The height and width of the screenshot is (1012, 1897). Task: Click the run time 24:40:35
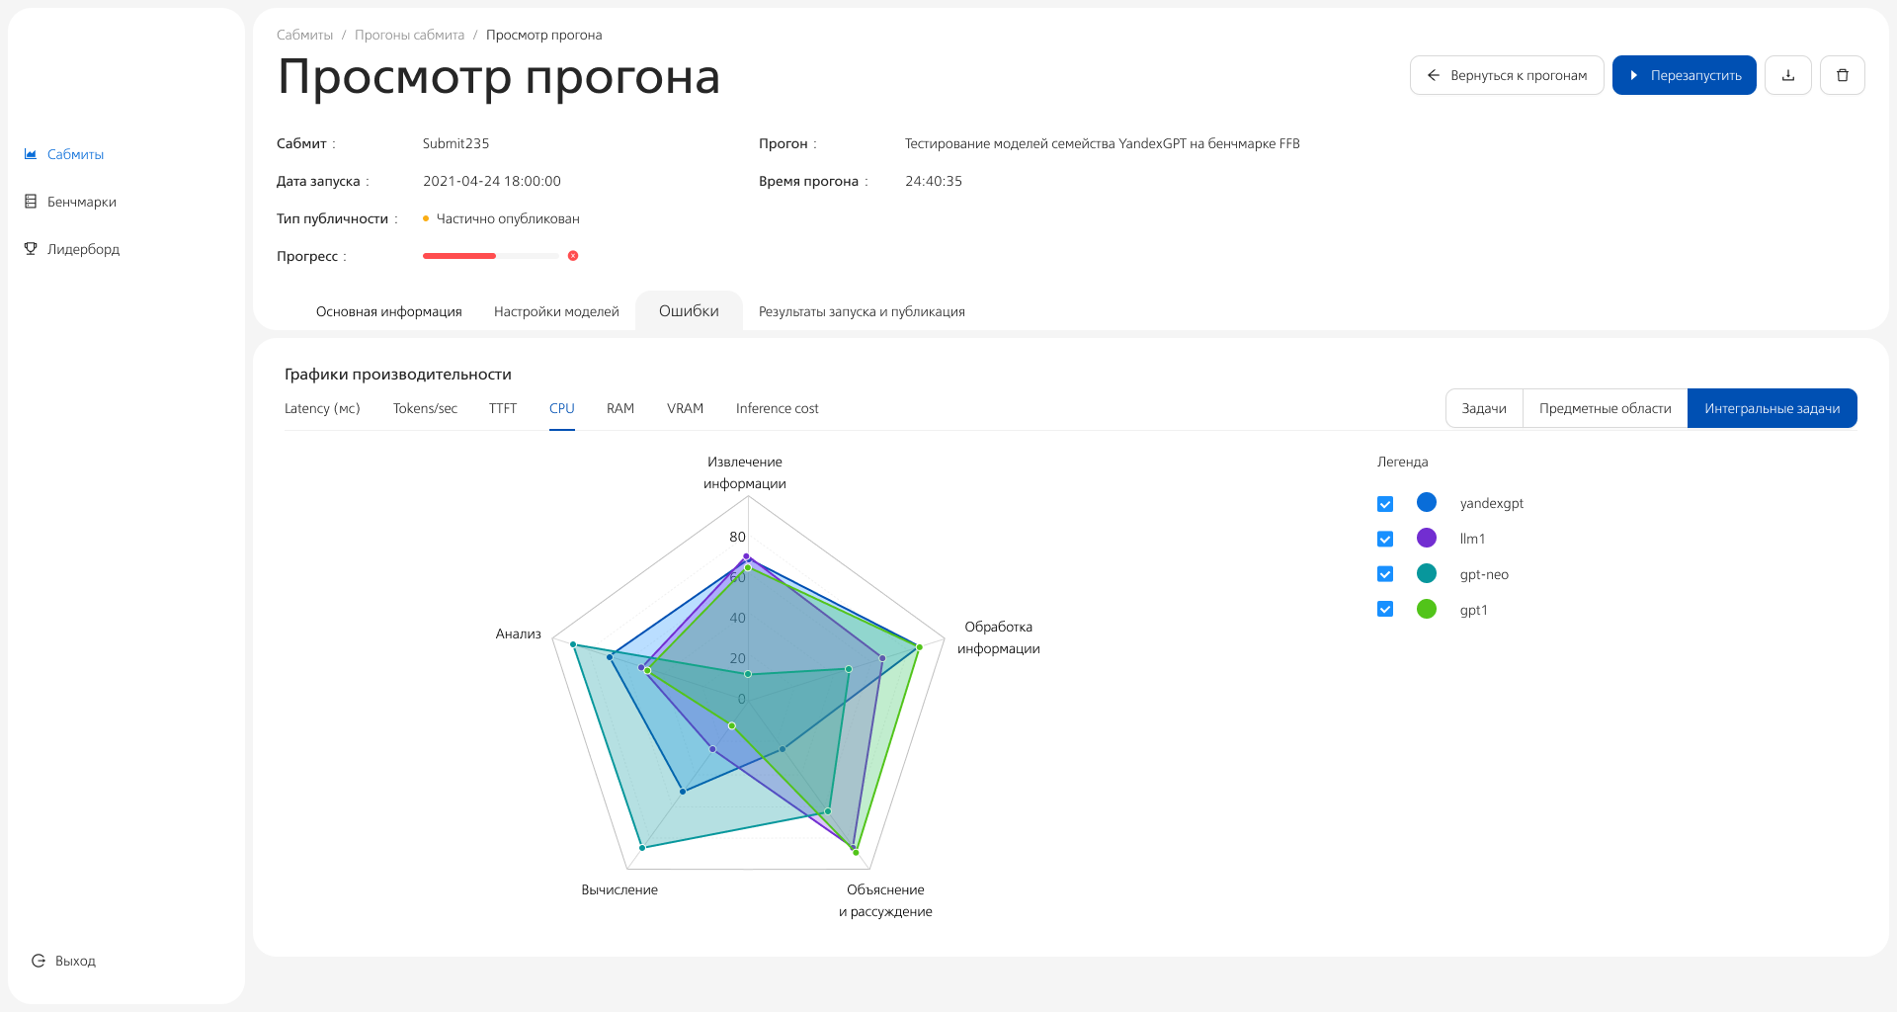tap(934, 181)
